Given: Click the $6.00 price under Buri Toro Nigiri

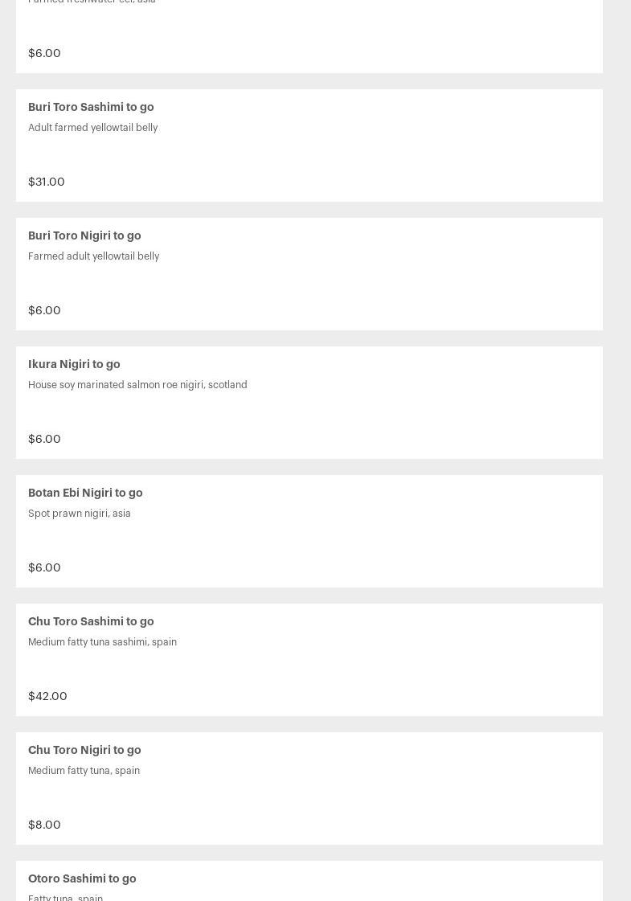Looking at the screenshot, I should click(44, 310).
